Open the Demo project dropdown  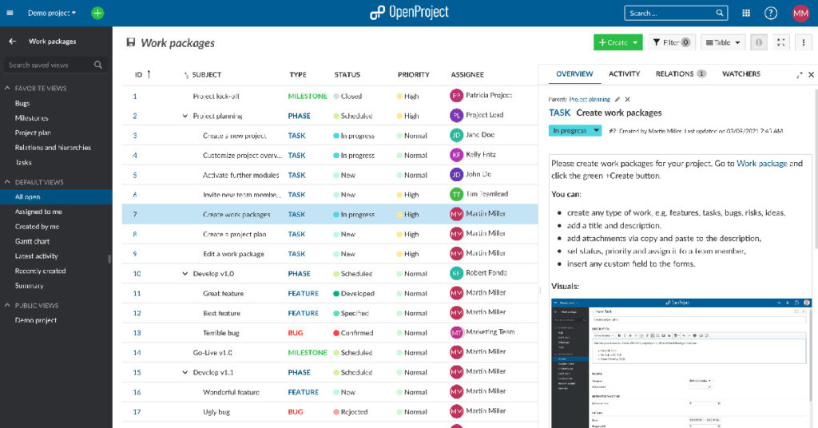pyautogui.click(x=52, y=13)
